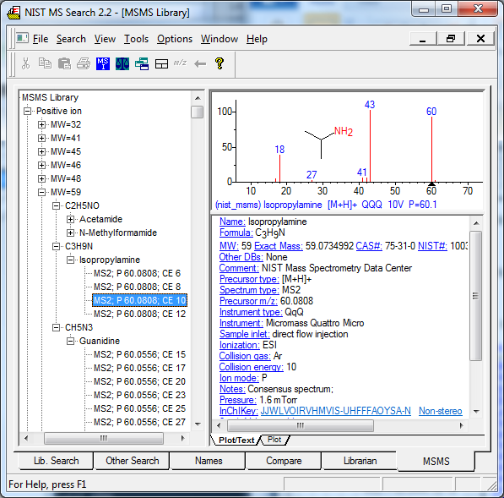This screenshot has width=504, height=498.
Task: Switch to the Lib. Search tab
Action: pyautogui.click(x=56, y=461)
